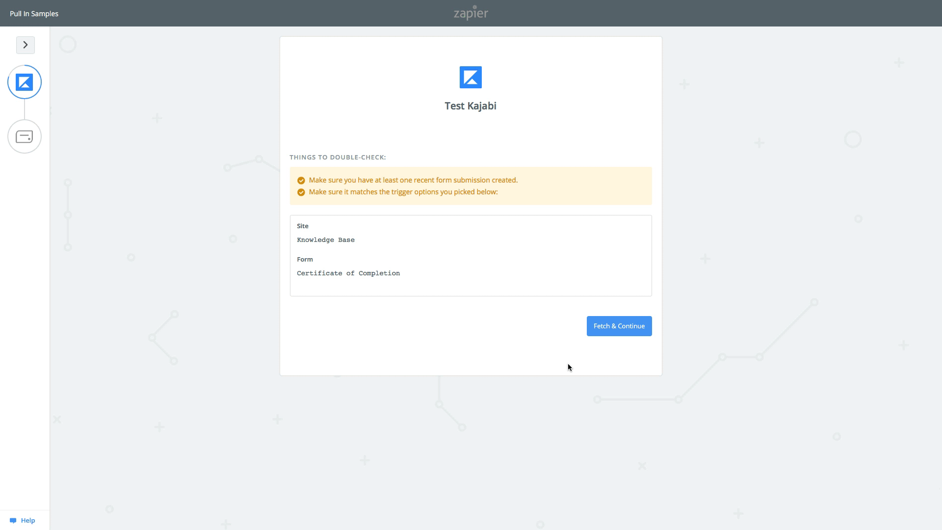Click the Site field label
The width and height of the screenshot is (942, 530).
(x=303, y=226)
